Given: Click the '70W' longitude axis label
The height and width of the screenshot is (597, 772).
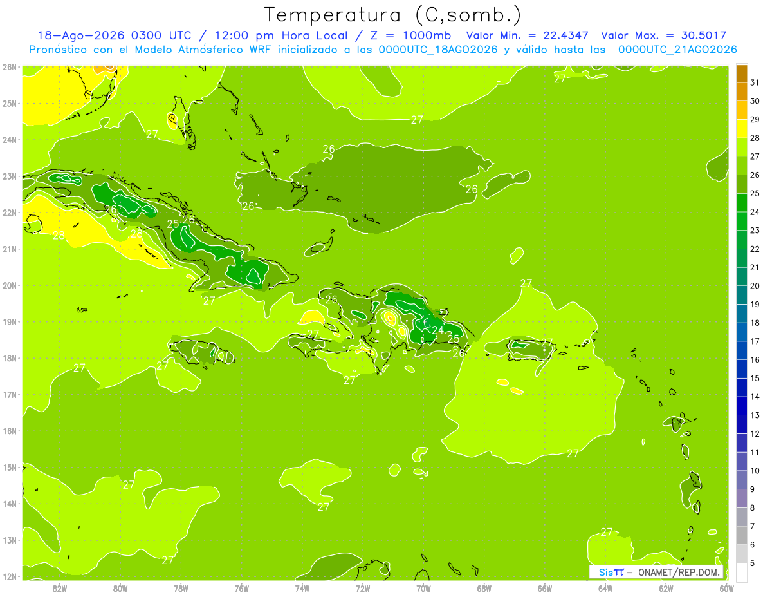Looking at the screenshot, I should [423, 589].
